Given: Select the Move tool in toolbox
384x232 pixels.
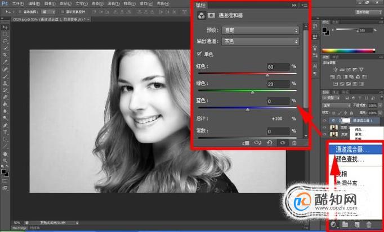Looking at the screenshot, I should 5,27.
